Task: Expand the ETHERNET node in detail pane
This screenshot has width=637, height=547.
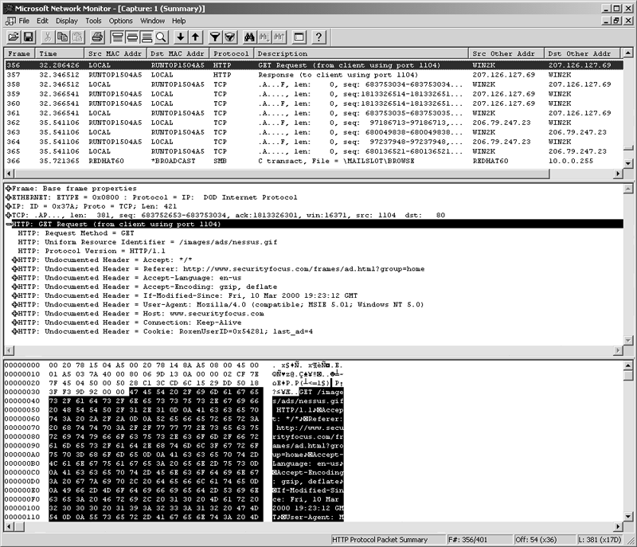Action: click(x=9, y=197)
